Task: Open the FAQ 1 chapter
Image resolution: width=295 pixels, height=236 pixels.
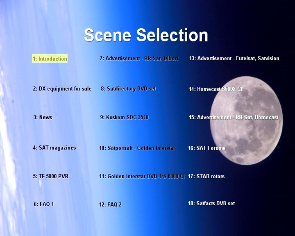Action: coord(43,204)
